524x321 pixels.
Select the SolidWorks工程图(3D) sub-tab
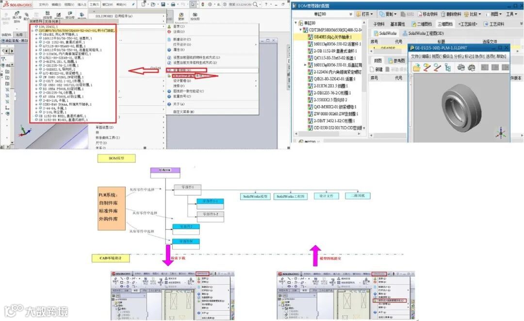pos(424,34)
